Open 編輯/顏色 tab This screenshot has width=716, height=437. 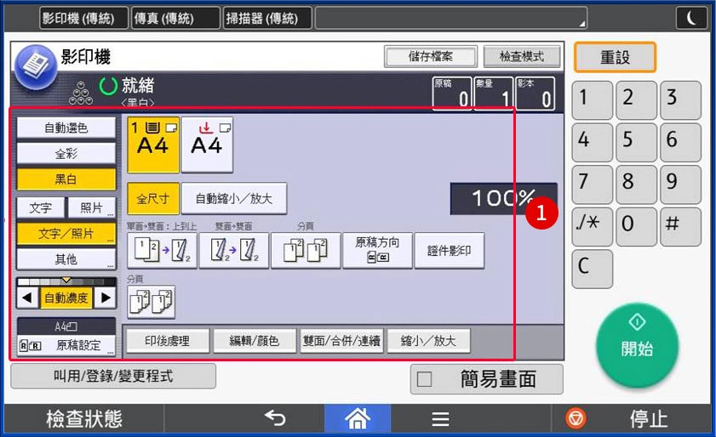click(x=254, y=341)
